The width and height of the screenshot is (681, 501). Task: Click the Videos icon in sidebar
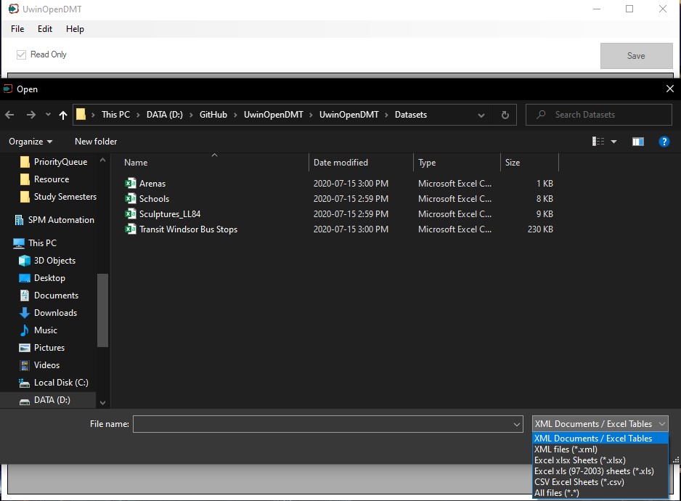click(x=25, y=365)
